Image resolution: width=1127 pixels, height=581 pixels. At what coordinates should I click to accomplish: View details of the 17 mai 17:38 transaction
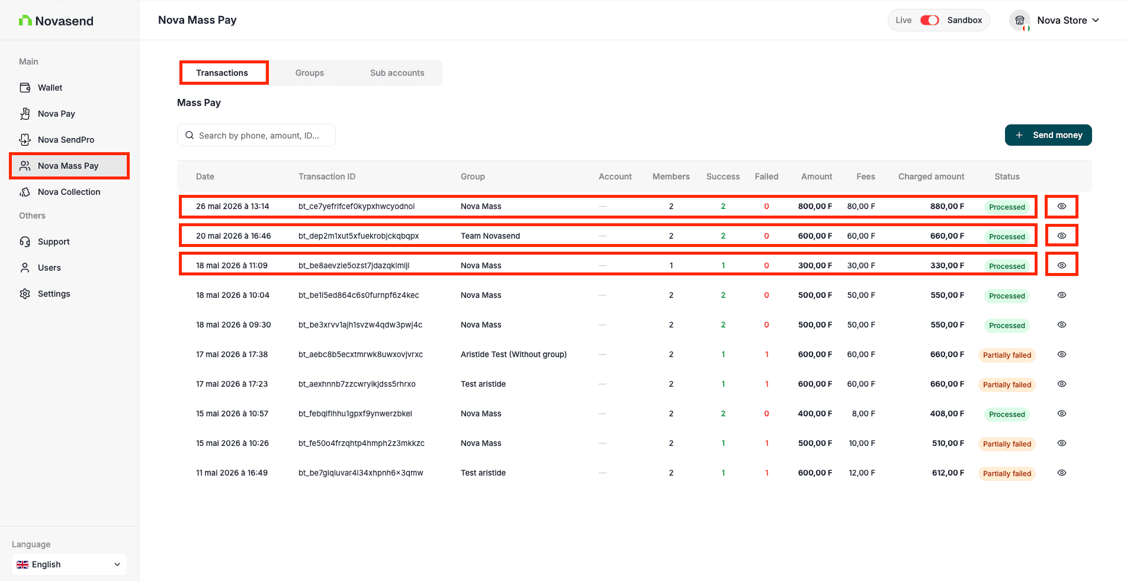click(x=1062, y=354)
